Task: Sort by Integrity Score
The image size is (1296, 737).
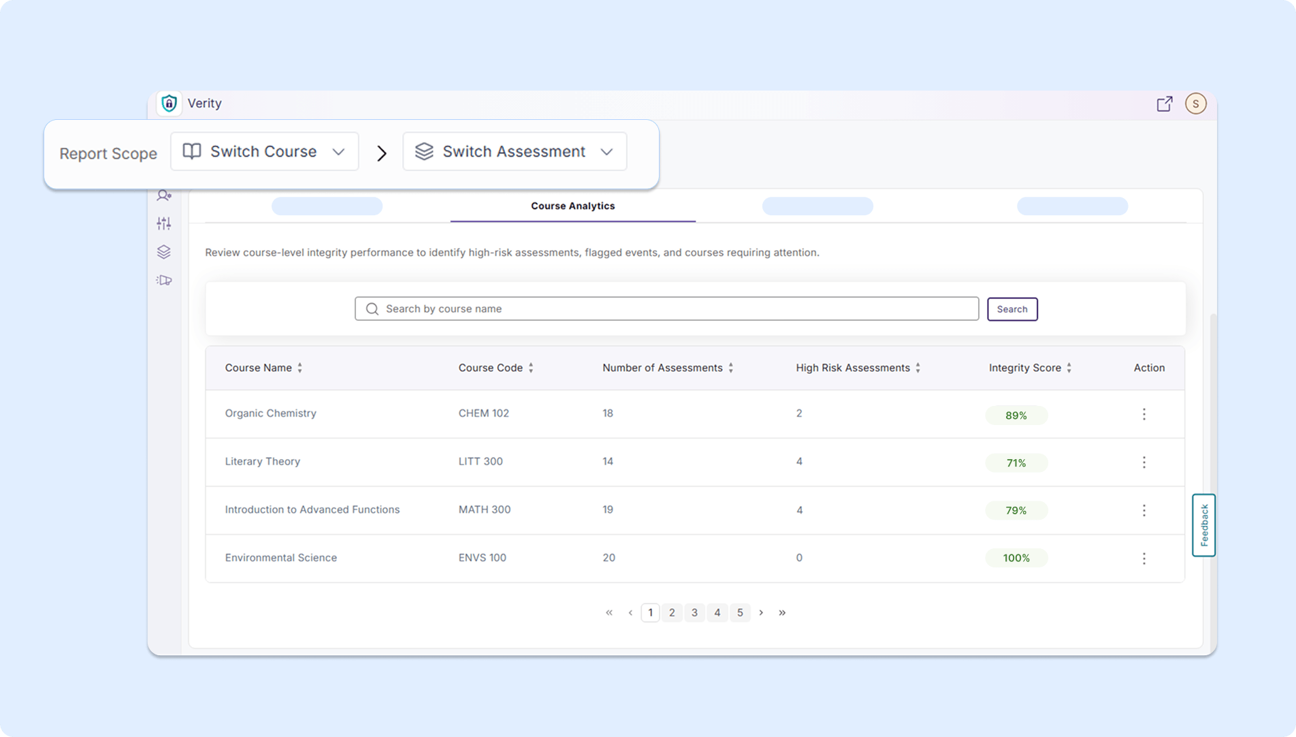Action: (1069, 368)
